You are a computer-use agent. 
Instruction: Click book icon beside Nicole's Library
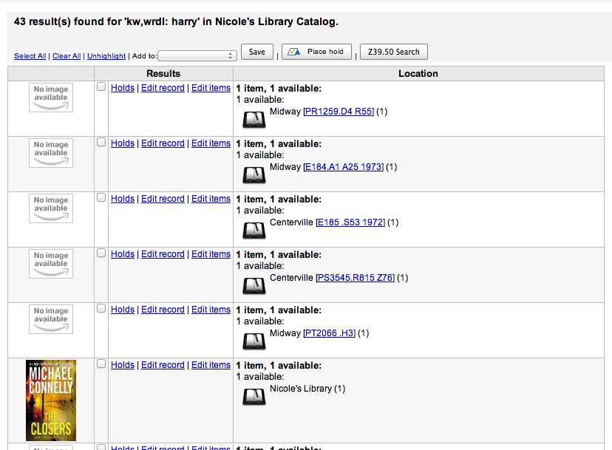click(x=254, y=397)
